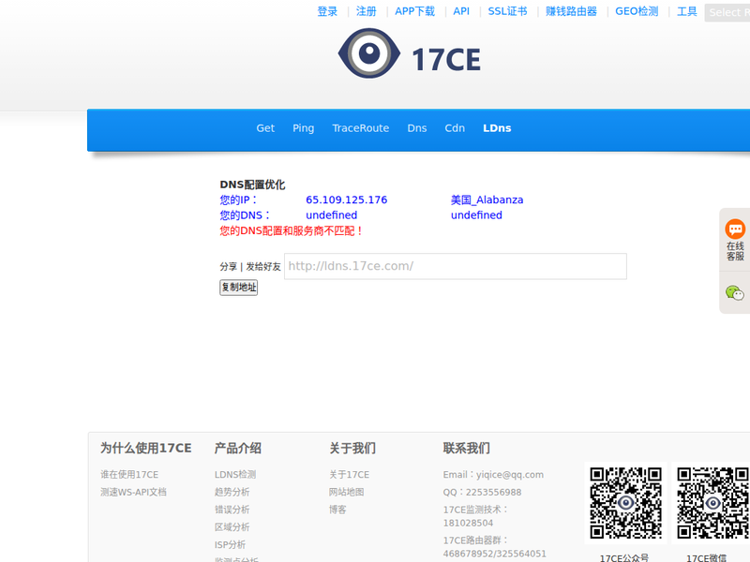
Task: Click the DNS配置优化 heading
Action: point(252,185)
